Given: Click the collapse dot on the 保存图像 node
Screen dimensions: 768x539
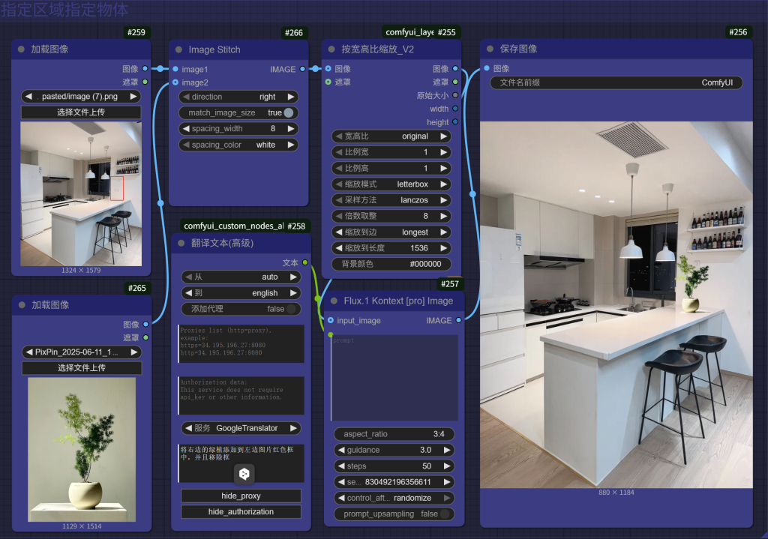Looking at the screenshot, I should point(489,49).
